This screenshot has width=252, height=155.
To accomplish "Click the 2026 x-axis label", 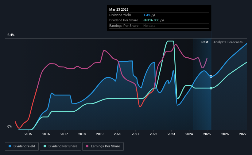I will click(x=225, y=134).
